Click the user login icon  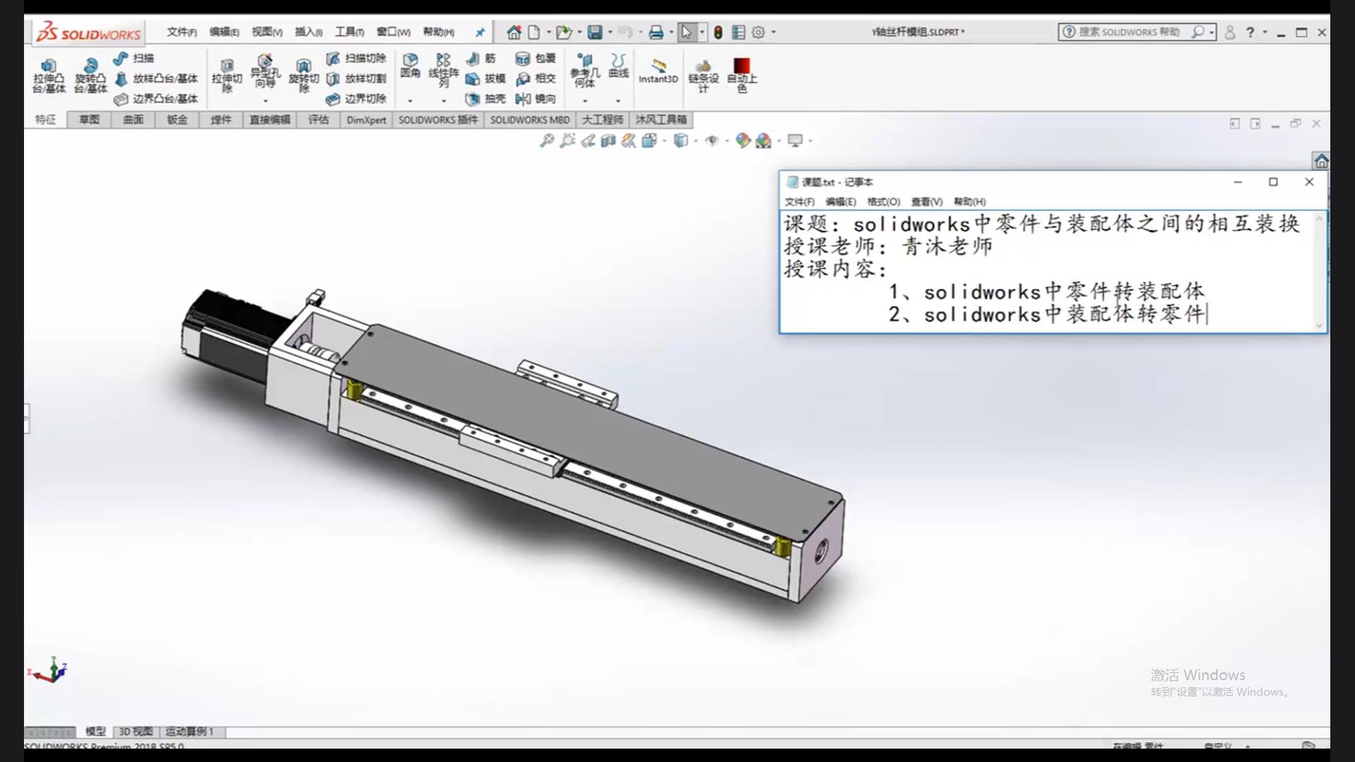click(x=1230, y=32)
